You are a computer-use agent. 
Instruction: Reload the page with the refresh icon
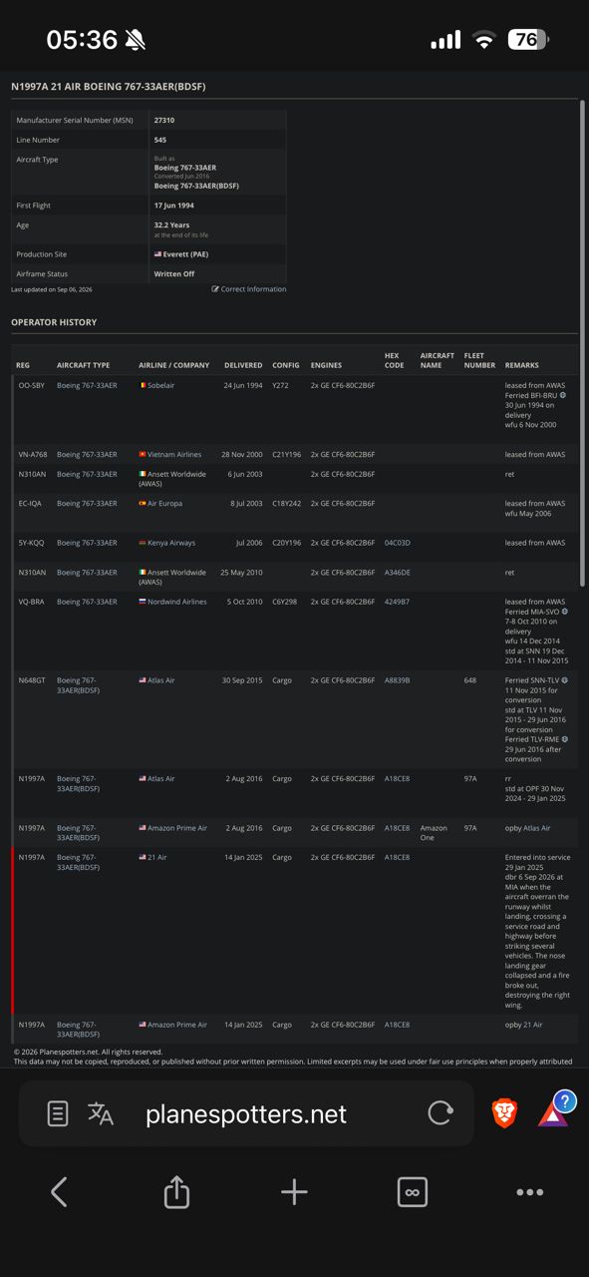tap(441, 1113)
